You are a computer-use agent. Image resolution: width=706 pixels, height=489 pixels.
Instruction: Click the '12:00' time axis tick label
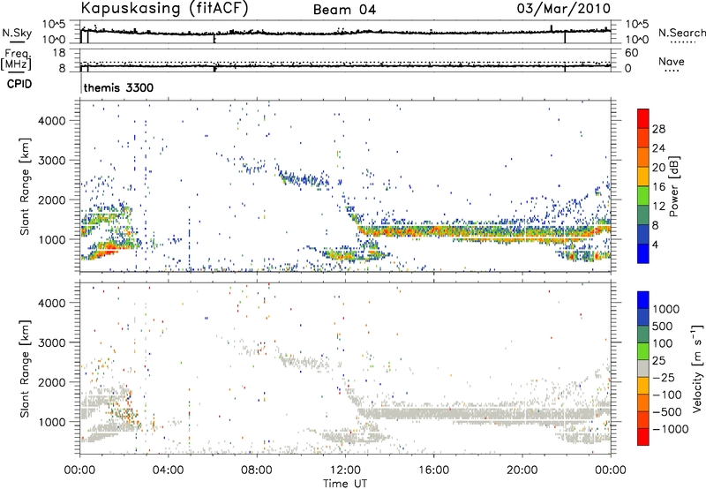pyautogui.click(x=345, y=470)
